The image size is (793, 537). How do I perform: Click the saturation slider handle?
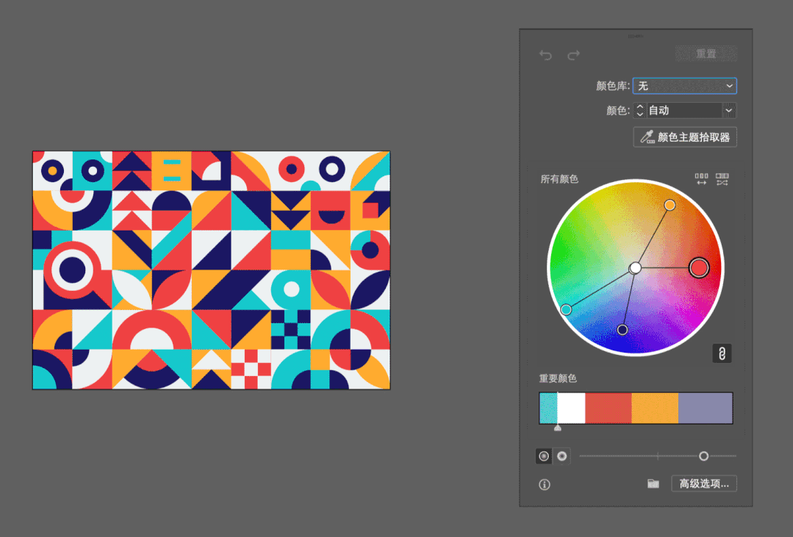703,456
